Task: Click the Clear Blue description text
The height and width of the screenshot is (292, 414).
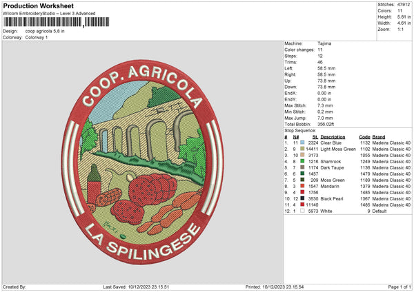Action: tap(331, 143)
